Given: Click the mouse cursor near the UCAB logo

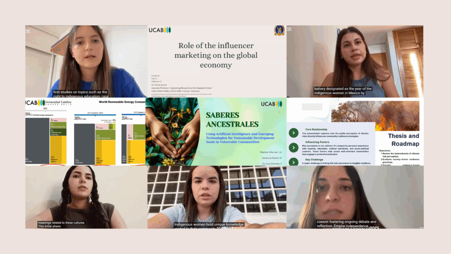Looking at the screenshot, I should [x=279, y=112].
